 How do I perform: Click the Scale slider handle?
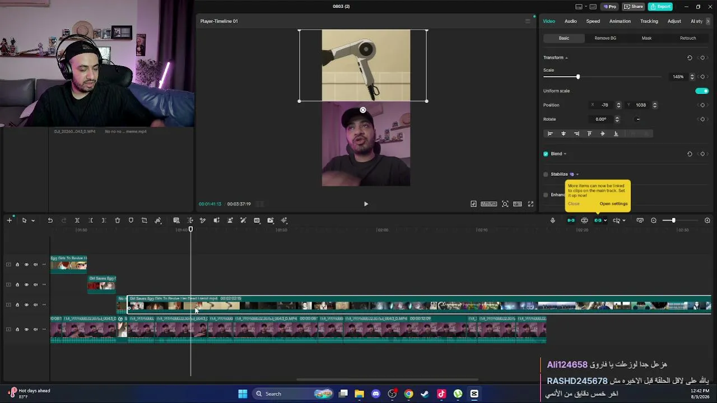(x=578, y=77)
